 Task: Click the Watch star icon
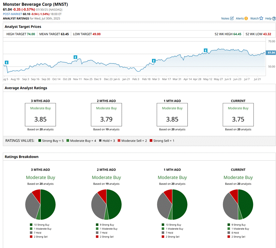(x=261, y=18)
